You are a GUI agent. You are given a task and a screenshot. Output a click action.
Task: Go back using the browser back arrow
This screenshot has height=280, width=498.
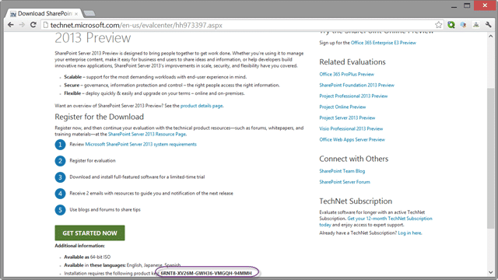click(10, 25)
